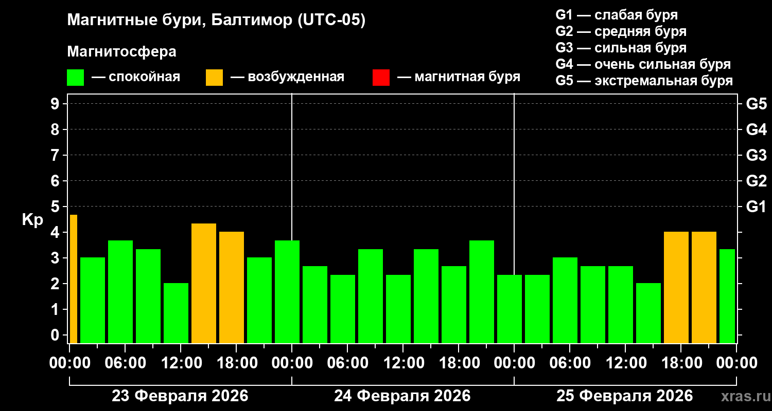
Task: Click the '24 Февраля 2026' date label
Action: pyautogui.click(x=402, y=396)
